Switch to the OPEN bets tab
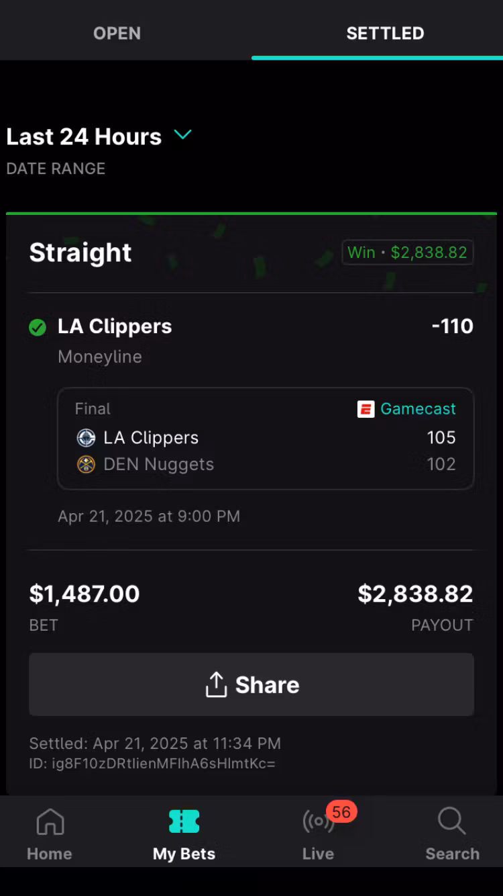 coord(117,33)
